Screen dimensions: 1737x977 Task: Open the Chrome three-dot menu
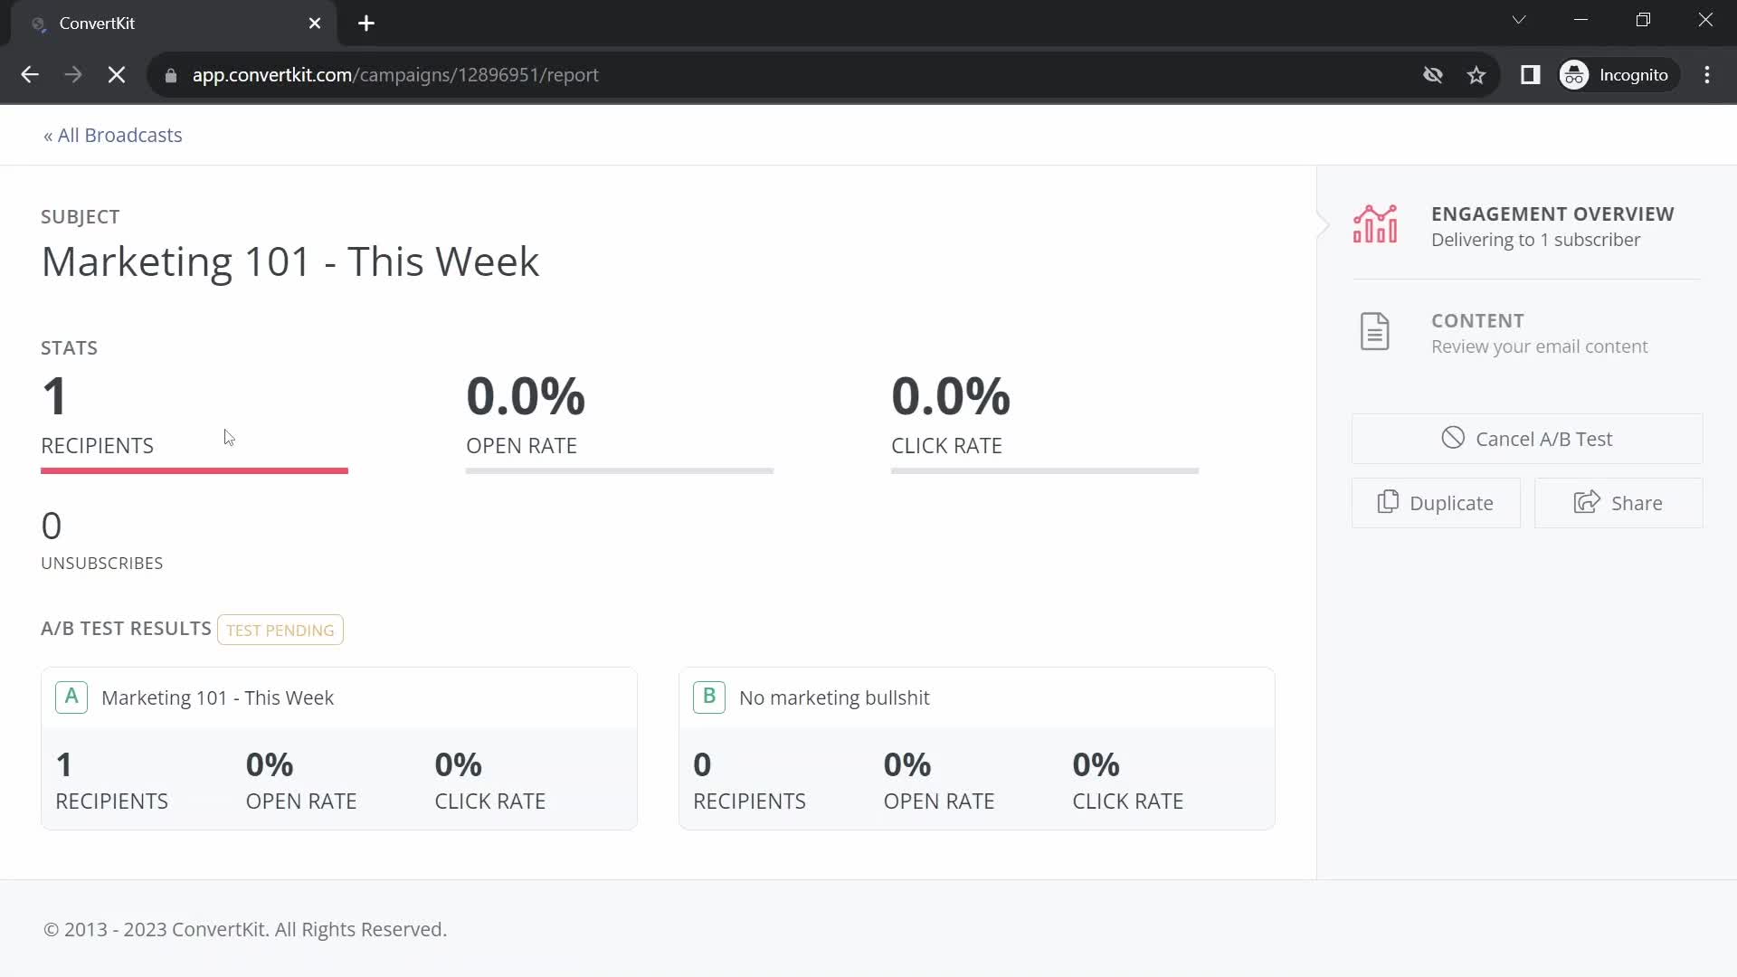tap(1706, 75)
